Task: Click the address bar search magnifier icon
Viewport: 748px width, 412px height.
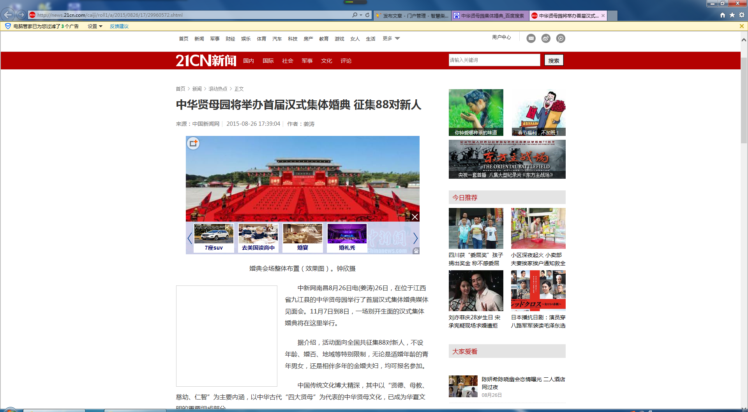Action: click(355, 15)
